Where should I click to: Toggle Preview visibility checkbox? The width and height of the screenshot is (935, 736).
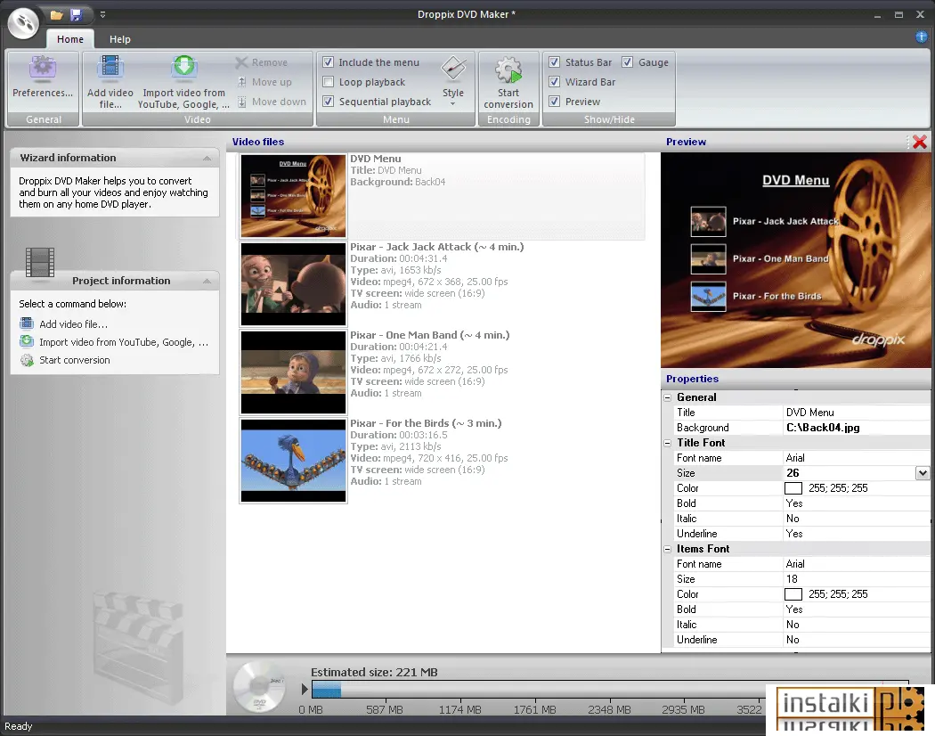tap(555, 102)
